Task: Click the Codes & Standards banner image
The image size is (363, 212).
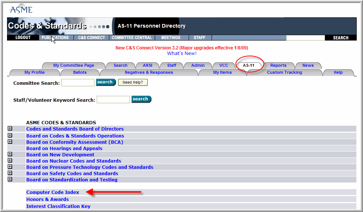Action: [x=60, y=26]
